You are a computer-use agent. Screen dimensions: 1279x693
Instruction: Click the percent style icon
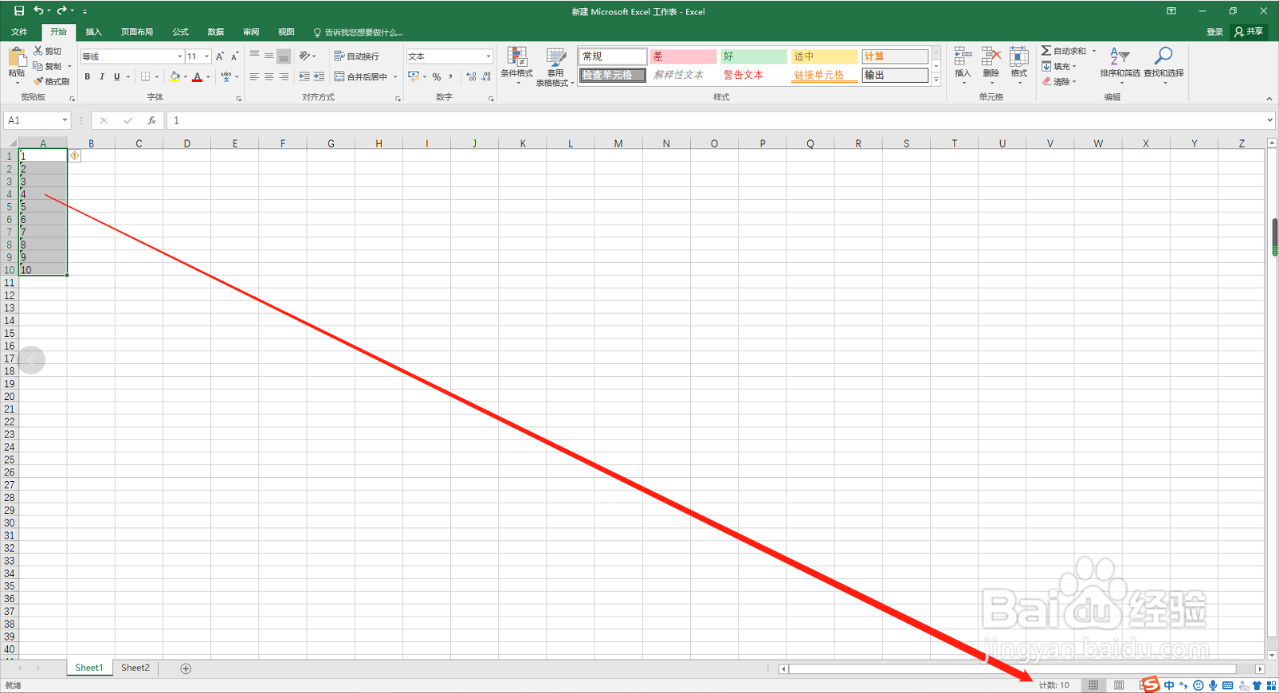click(x=437, y=77)
